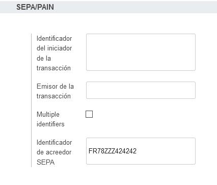Screen dimensions: 217x185
Task: Click 'transacción' under 'Emisor de la'
Action: 53,96
